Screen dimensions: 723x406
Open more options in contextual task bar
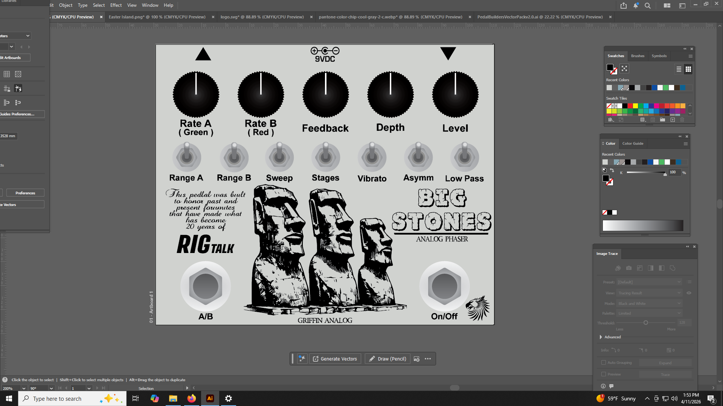(428, 359)
